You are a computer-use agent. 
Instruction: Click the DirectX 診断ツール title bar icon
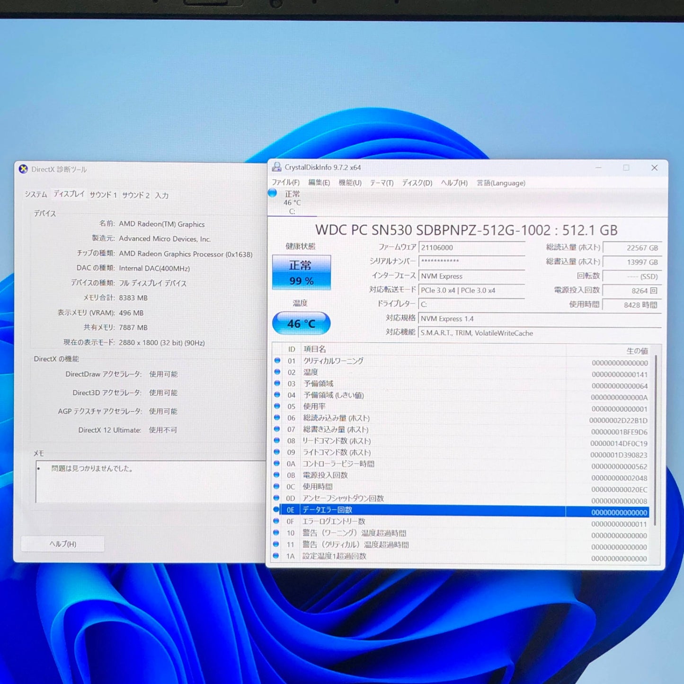[23, 169]
